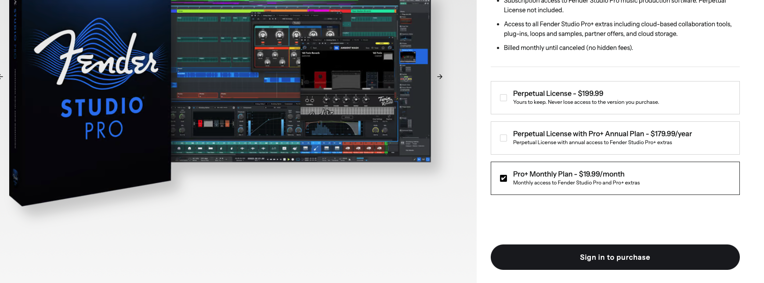Viewport: 764px width, 283px height.
Task: Click 'Perpetual License with annual access' description text
Action: click(x=592, y=142)
